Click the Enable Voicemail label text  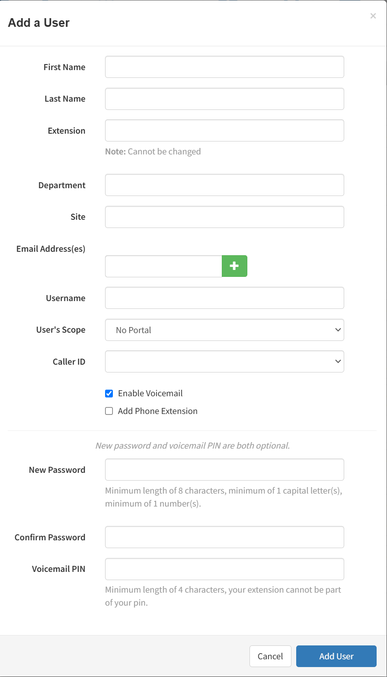pyautogui.click(x=150, y=394)
